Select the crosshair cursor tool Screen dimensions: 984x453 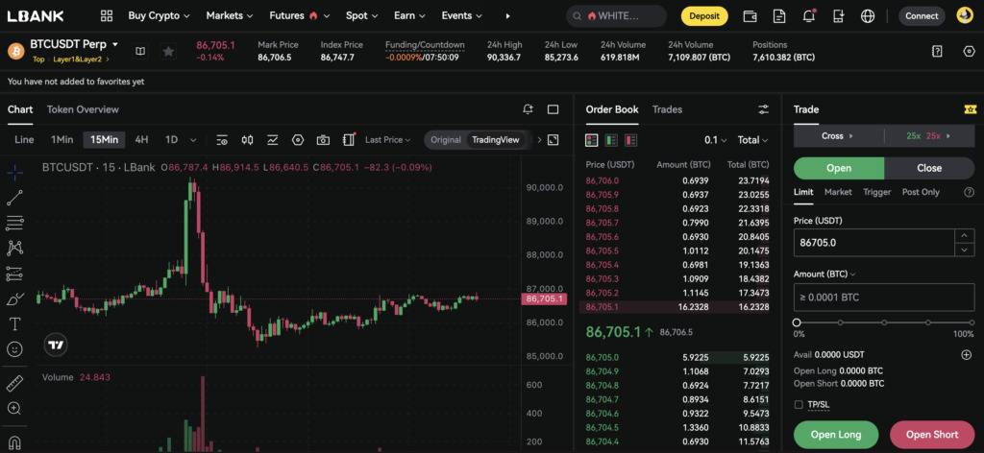coord(15,172)
